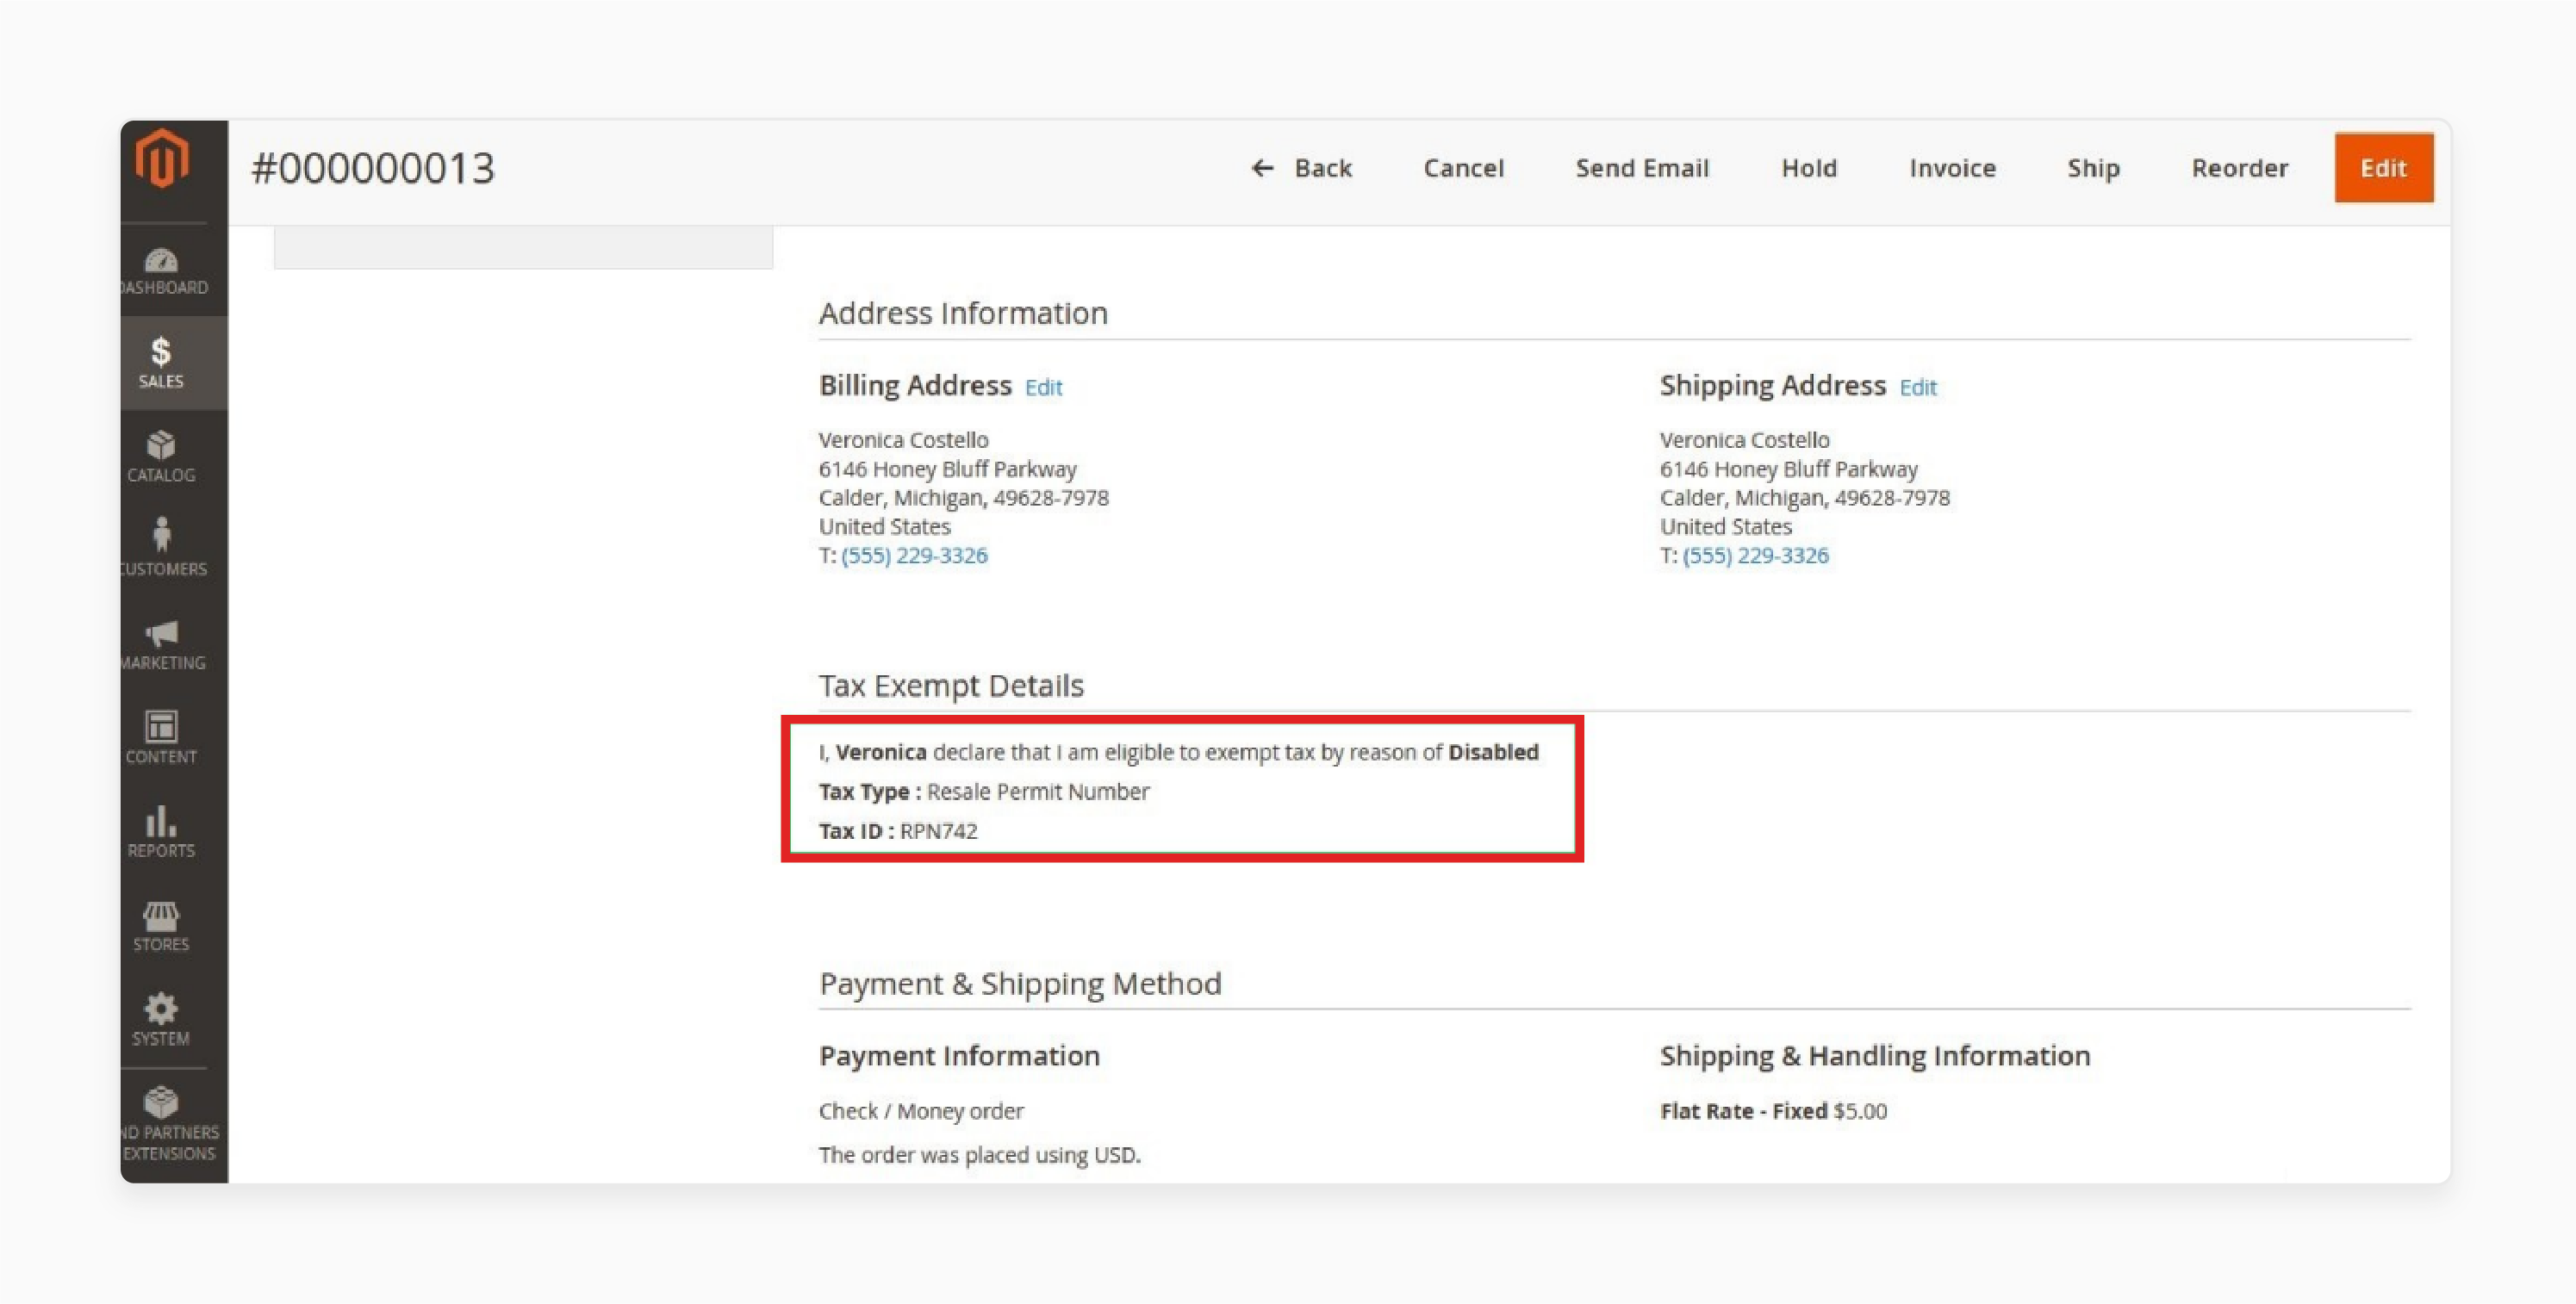Select Check / Money order text
This screenshot has height=1304, width=2576.
(x=921, y=1111)
